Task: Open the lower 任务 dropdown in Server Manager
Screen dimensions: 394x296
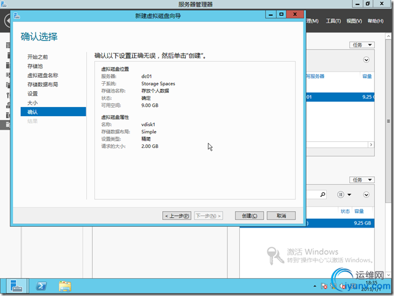Action: [x=362, y=180]
